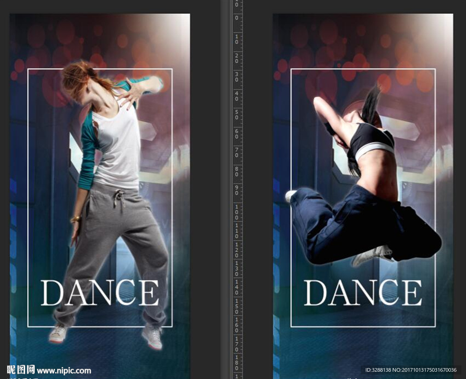Click the DANCE text on the right poster
Viewport: 466px width, 379px height.
[363, 293]
